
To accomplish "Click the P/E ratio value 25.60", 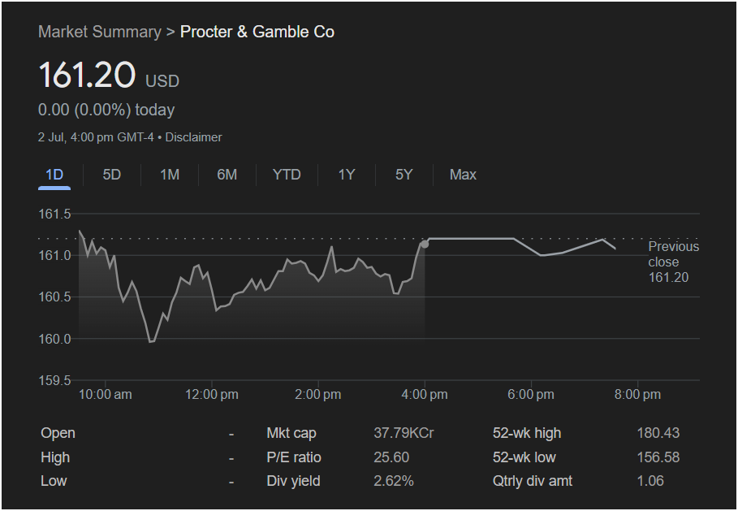I will (x=391, y=457).
